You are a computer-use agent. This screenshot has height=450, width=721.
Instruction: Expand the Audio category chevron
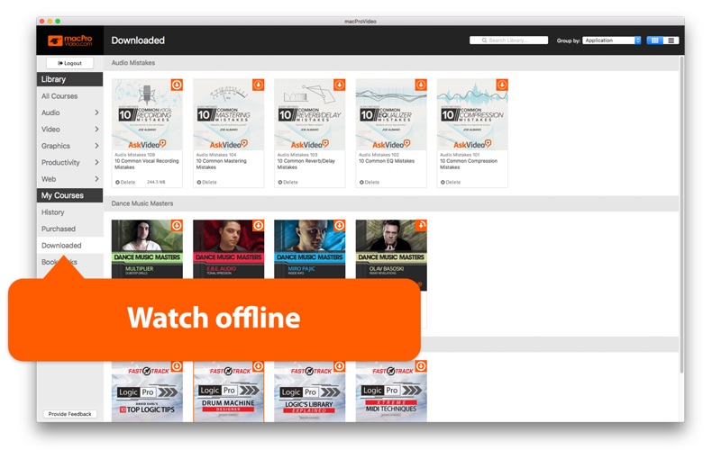click(x=96, y=112)
